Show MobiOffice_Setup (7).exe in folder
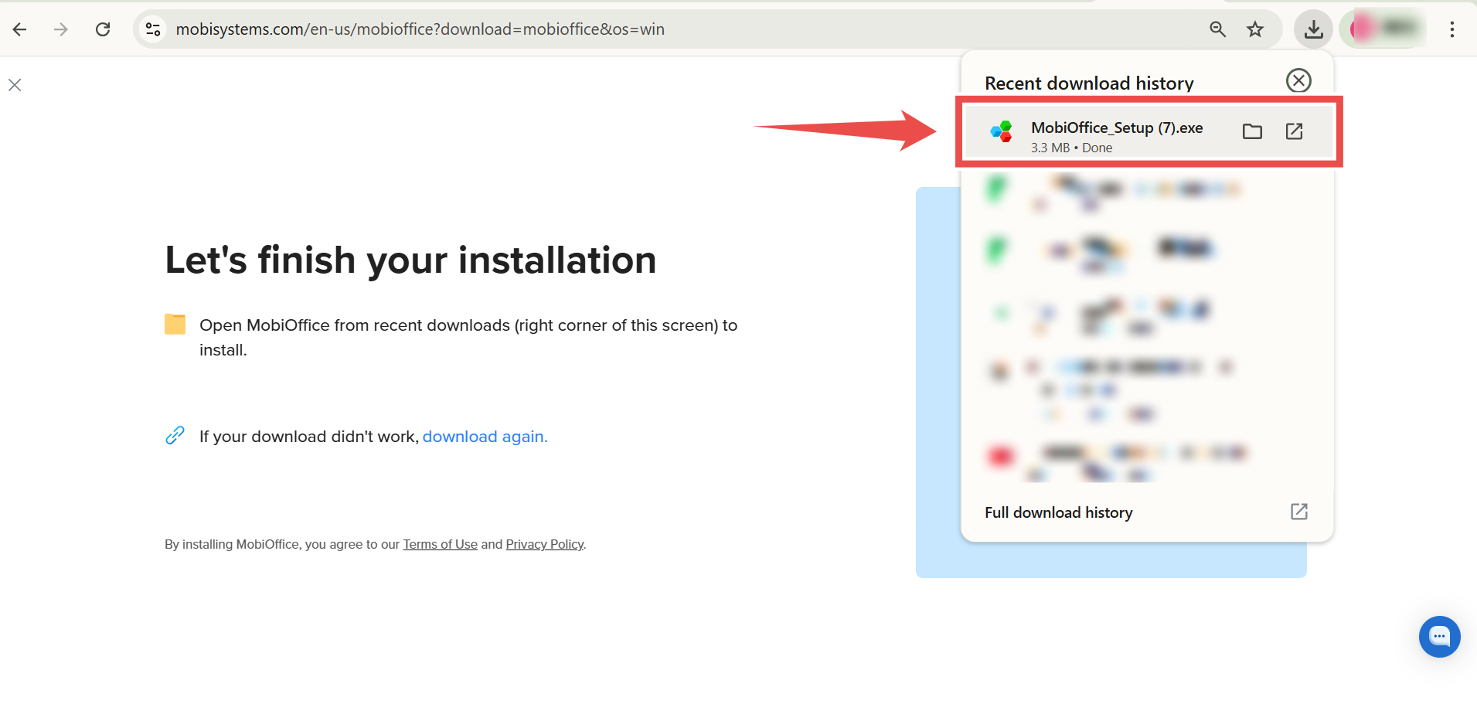The height and width of the screenshot is (728, 1477). click(x=1252, y=131)
